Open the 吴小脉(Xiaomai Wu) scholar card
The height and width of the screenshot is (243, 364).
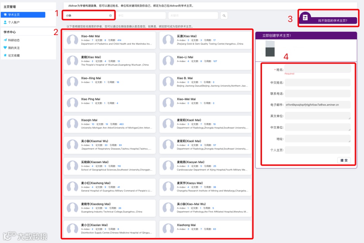click(x=110, y=145)
